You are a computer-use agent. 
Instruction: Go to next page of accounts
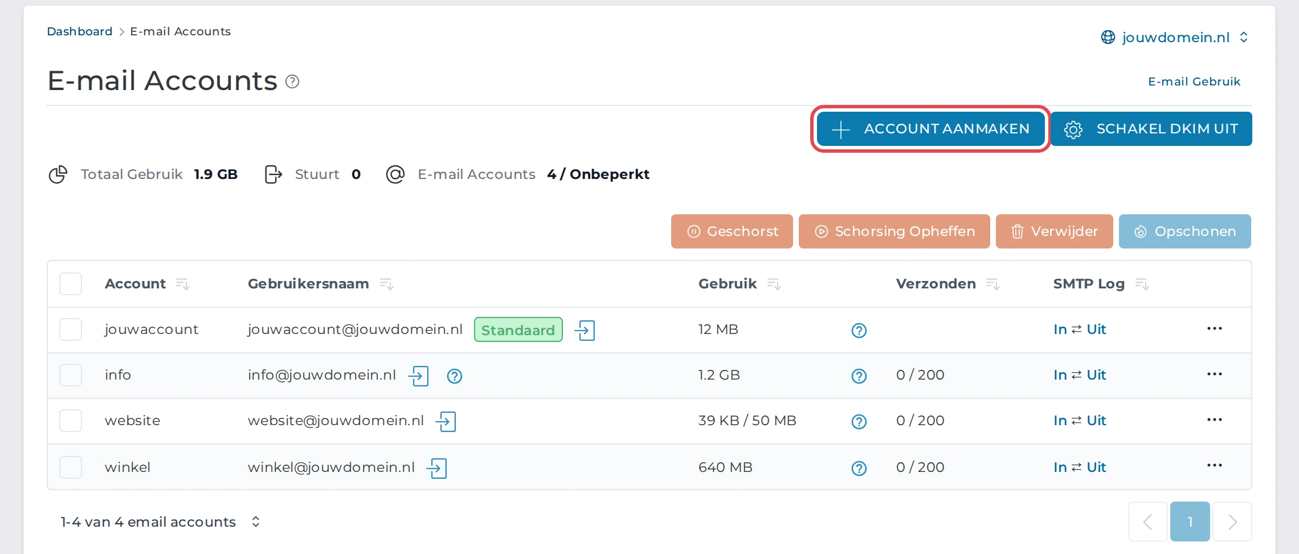[1232, 522]
